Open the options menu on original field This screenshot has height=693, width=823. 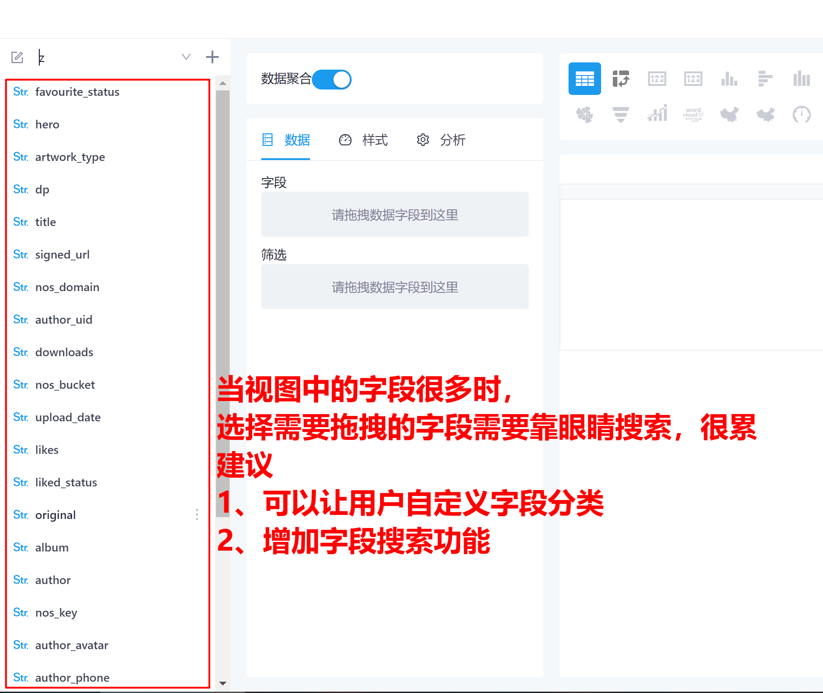click(x=197, y=514)
